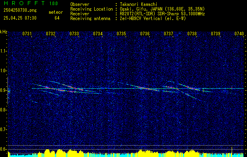Click the meteor count value 64

(57, 18)
